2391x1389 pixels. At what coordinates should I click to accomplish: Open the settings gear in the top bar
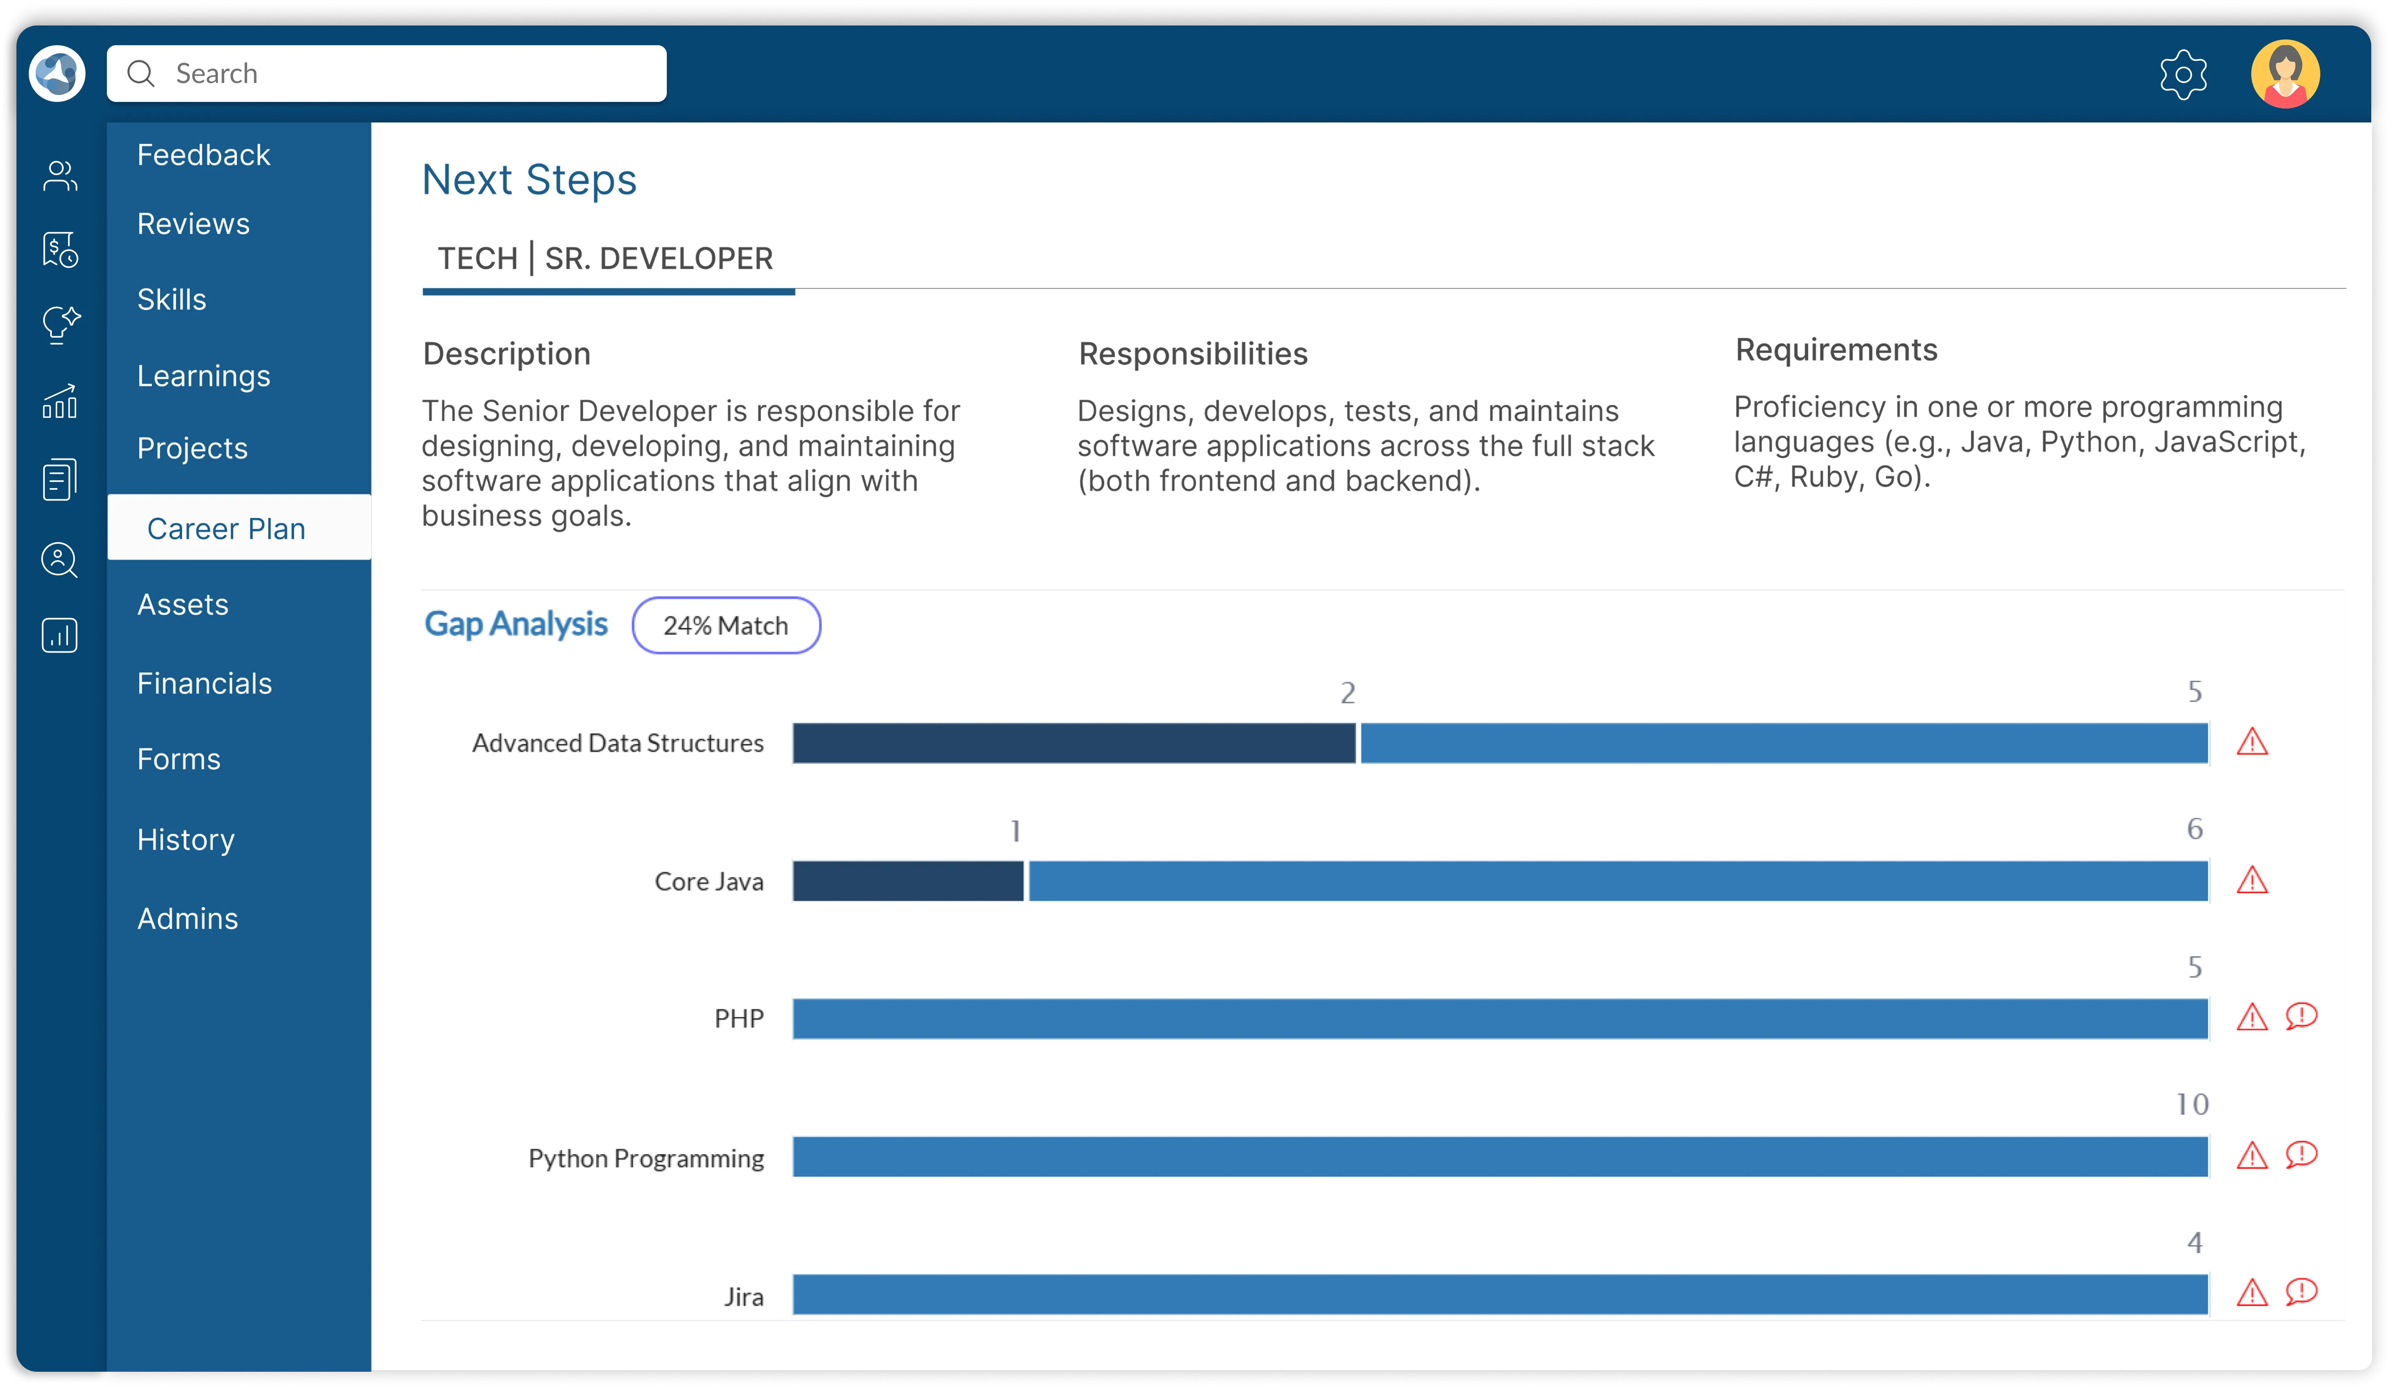point(2184,73)
